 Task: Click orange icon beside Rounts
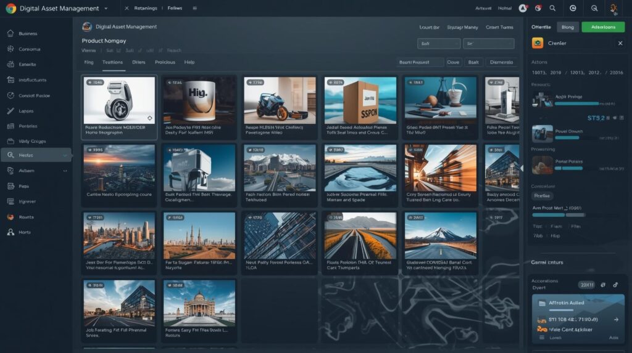pos(10,217)
